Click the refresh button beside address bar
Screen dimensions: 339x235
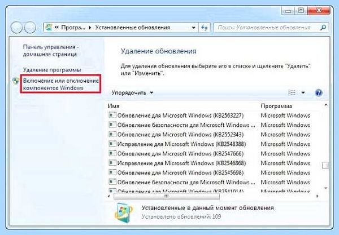205,28
